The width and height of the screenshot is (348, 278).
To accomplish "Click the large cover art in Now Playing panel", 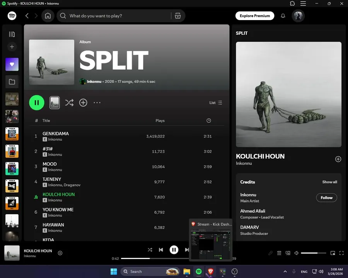I will (x=288, y=95).
